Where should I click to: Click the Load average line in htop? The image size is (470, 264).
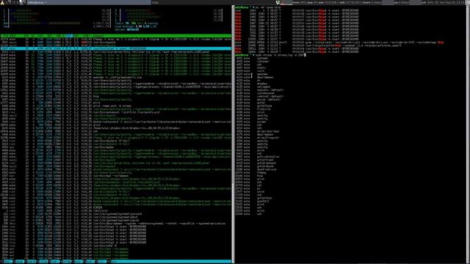coord(135,26)
